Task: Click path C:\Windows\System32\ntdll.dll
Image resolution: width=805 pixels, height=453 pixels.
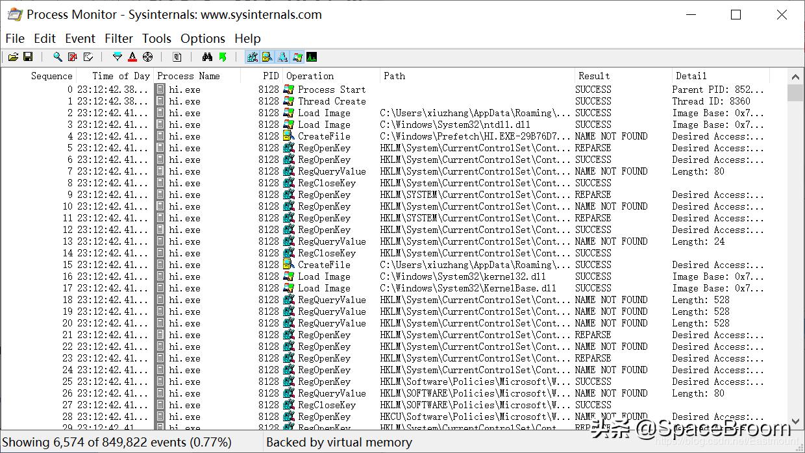Action: pyautogui.click(x=455, y=125)
